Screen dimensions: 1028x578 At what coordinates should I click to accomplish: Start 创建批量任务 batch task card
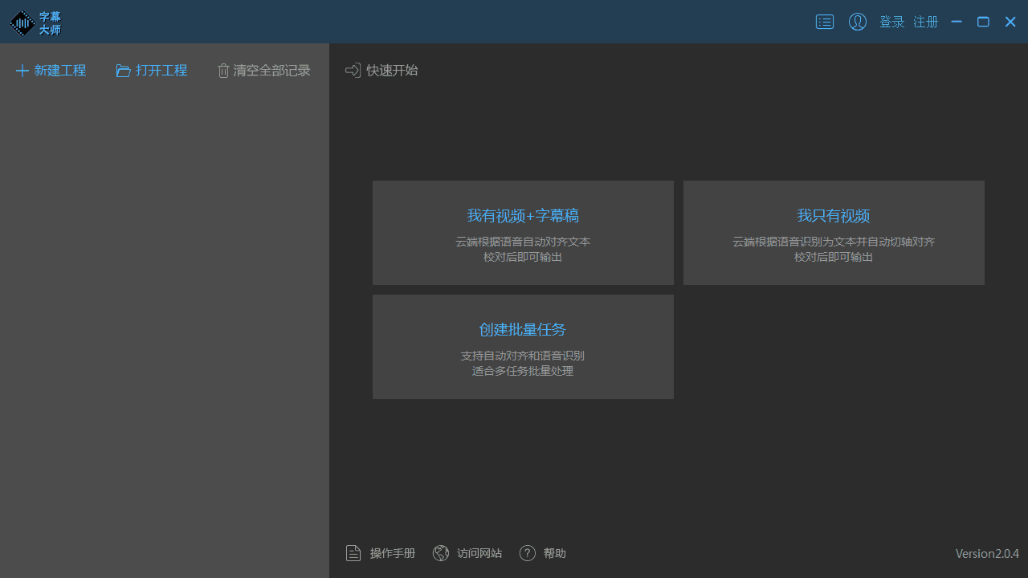(523, 346)
